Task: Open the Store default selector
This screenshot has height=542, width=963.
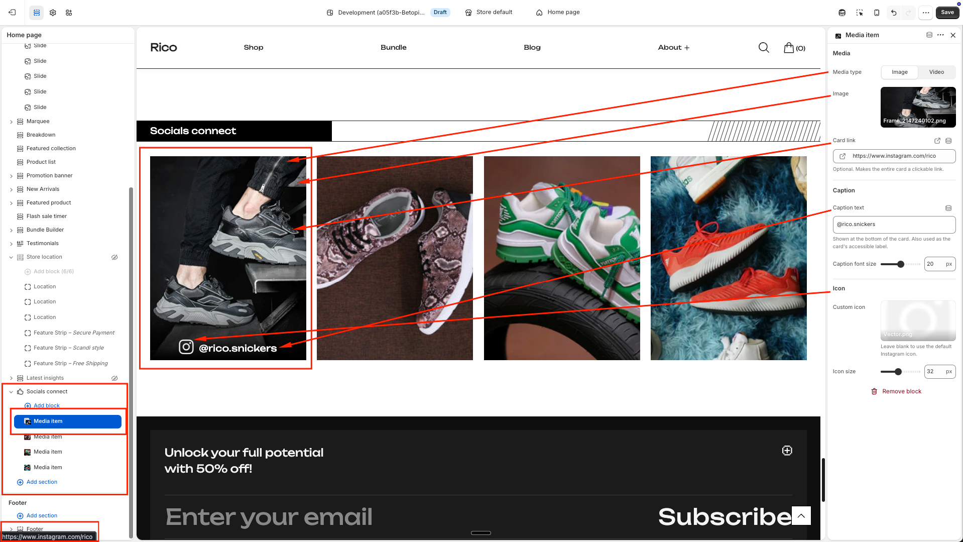Action: point(489,13)
